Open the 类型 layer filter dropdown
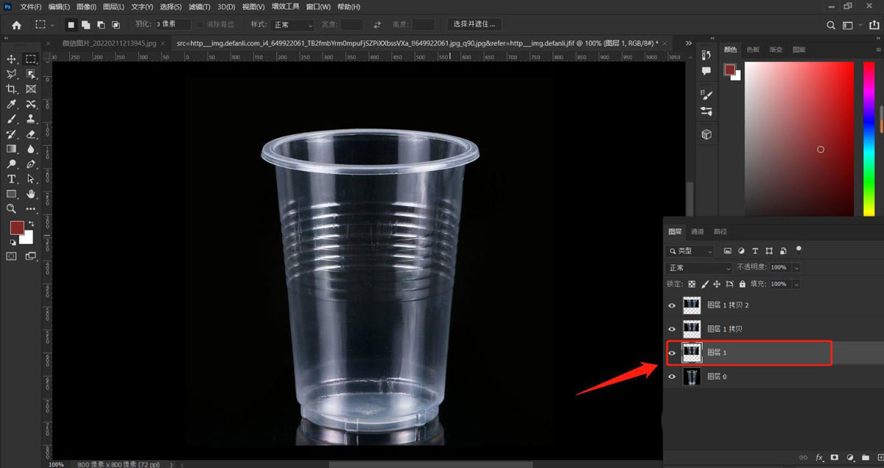Viewport: 884px width, 468px height. click(690, 251)
